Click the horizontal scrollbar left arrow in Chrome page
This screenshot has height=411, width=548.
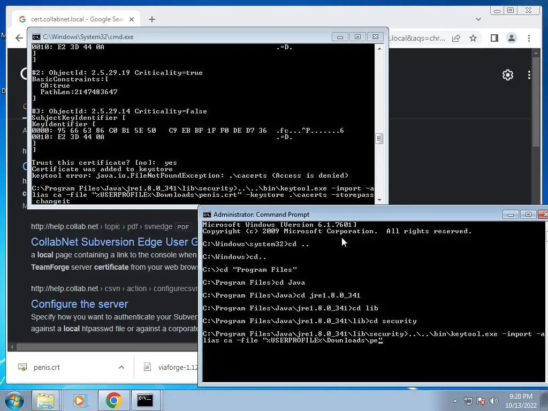pyautogui.click(x=12, y=347)
